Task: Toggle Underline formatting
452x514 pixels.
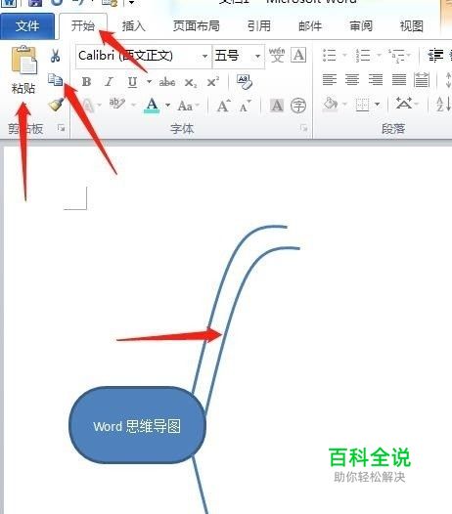Action: [132, 82]
